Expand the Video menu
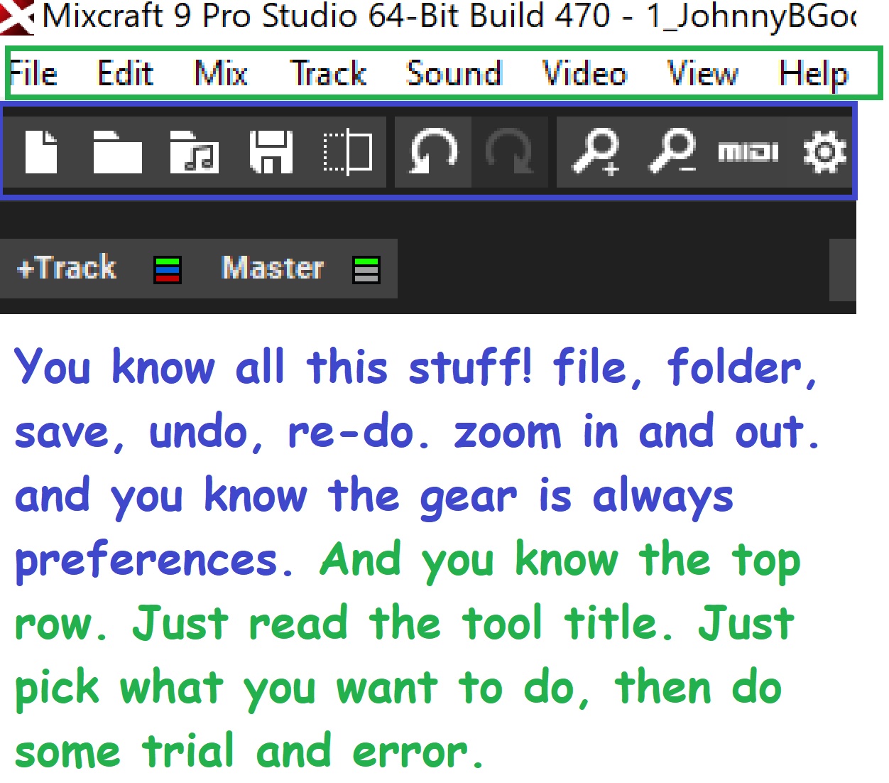The height and width of the screenshot is (783, 889). pos(584,73)
